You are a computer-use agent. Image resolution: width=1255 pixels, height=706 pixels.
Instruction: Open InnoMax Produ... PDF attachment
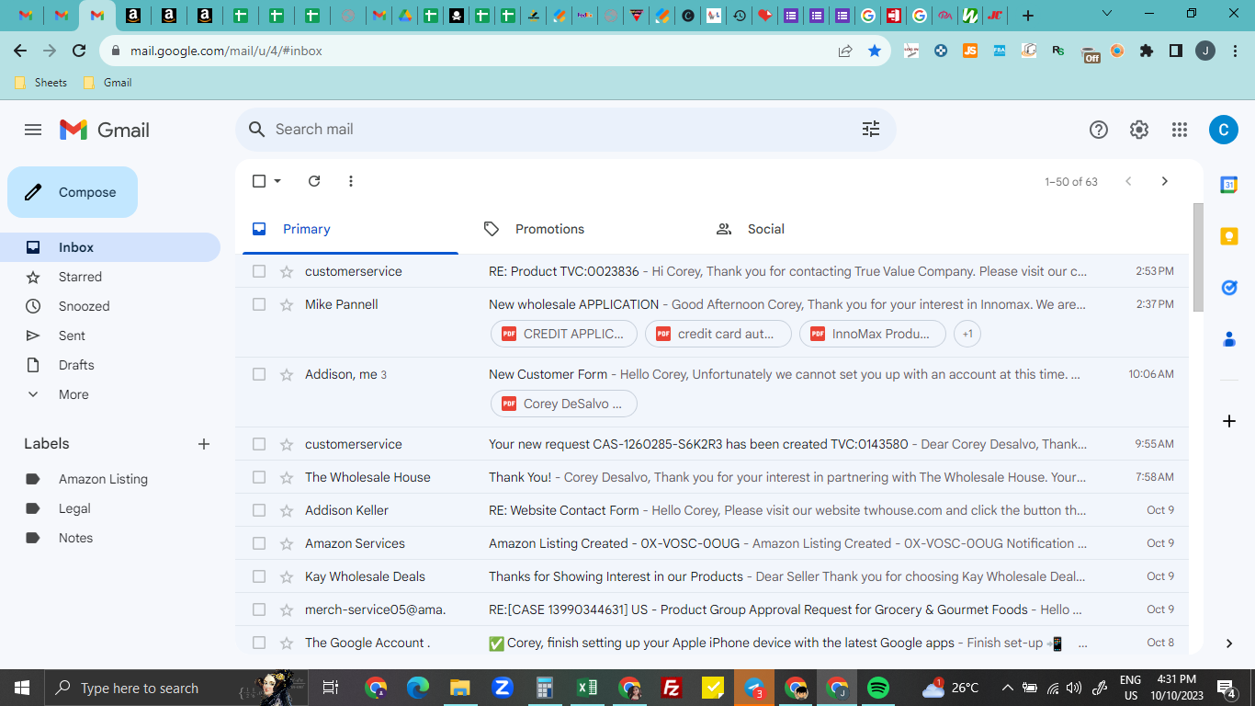point(873,334)
